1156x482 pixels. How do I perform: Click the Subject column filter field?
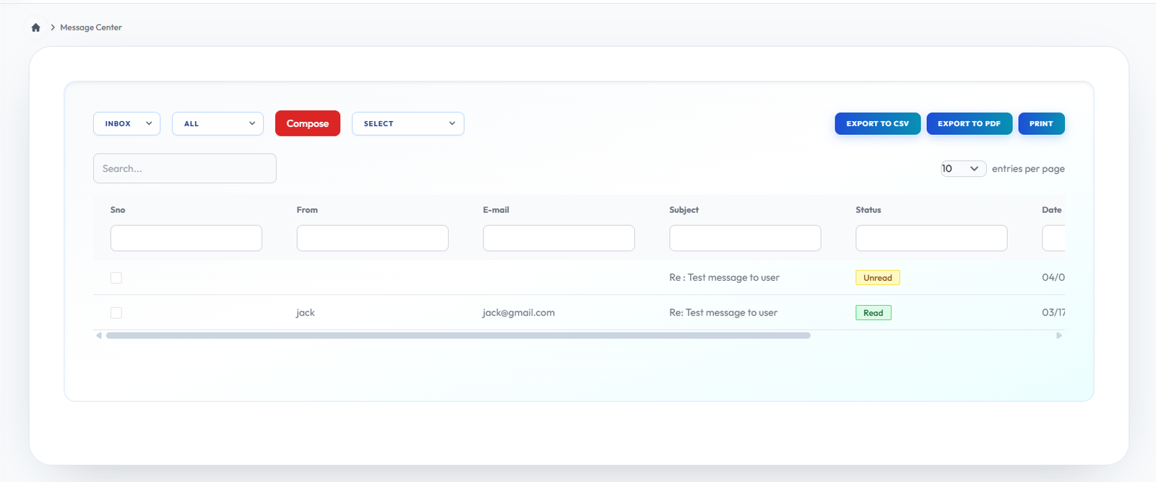pos(746,238)
